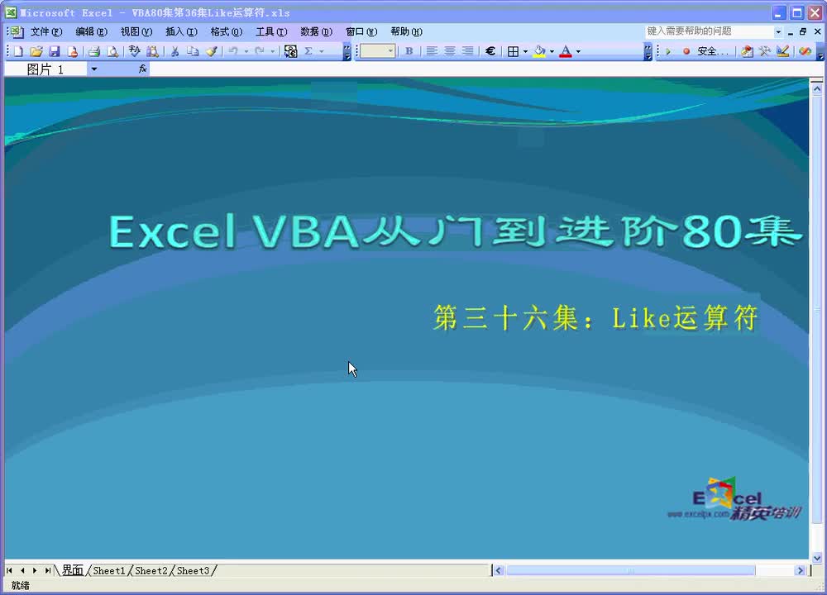Image resolution: width=827 pixels, height=595 pixels.
Task: Show next sheet tab arrow
Action: coord(35,571)
